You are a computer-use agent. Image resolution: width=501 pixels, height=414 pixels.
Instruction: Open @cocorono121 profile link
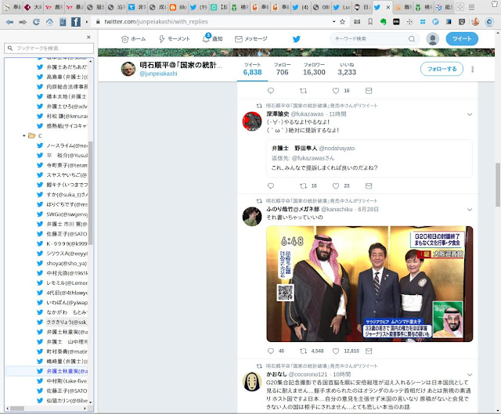[308, 374]
